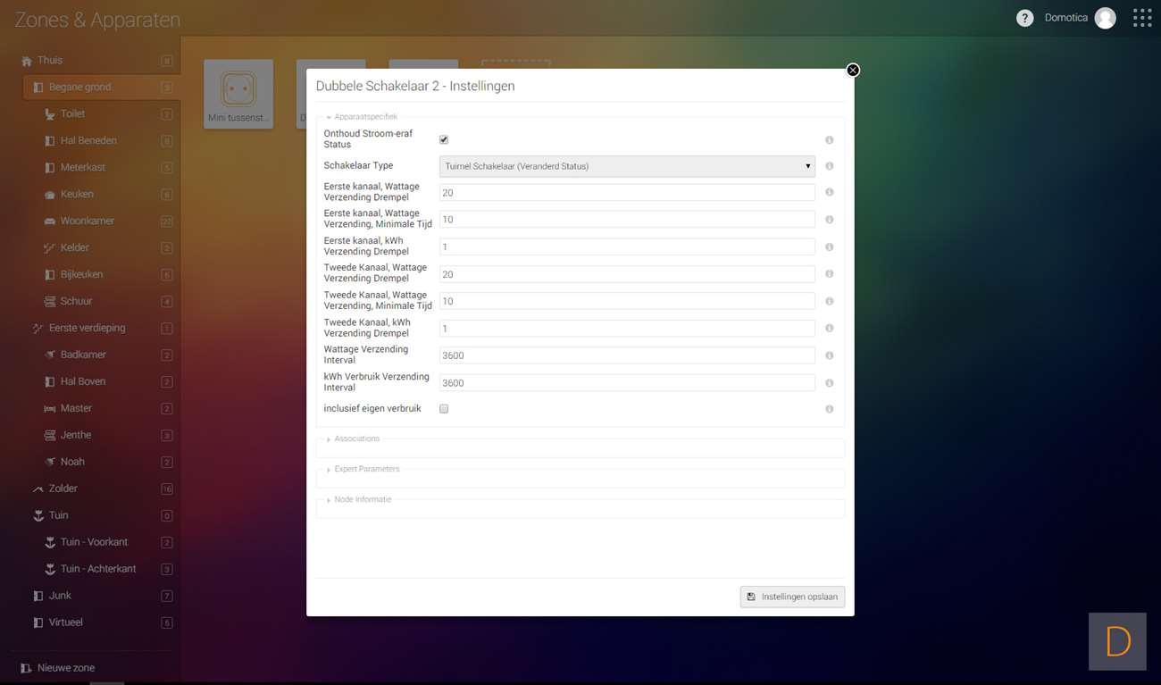
Task: Click info icon for Onthoud Stroom-eraf Status
Action: point(829,140)
